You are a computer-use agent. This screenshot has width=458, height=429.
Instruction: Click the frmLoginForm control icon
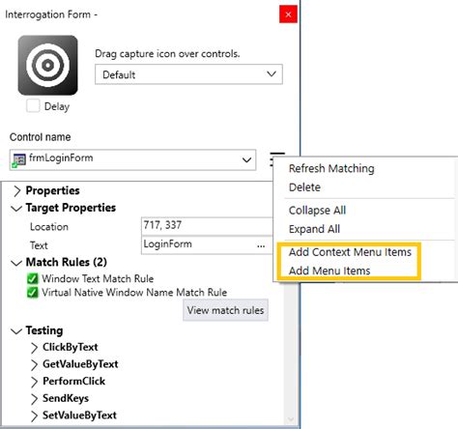pos(19,160)
